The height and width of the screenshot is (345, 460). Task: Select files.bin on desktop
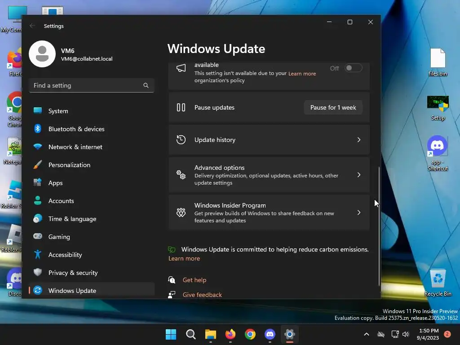pyautogui.click(x=438, y=62)
